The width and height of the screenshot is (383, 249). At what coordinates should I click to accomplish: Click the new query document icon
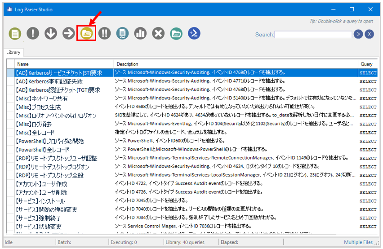pyautogui.click(x=15, y=33)
